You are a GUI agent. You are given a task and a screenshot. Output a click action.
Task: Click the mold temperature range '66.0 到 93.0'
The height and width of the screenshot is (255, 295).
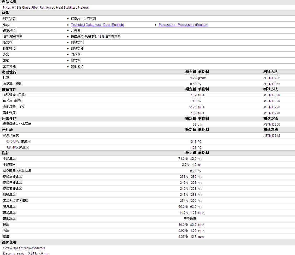pyautogui.click(x=187, y=207)
